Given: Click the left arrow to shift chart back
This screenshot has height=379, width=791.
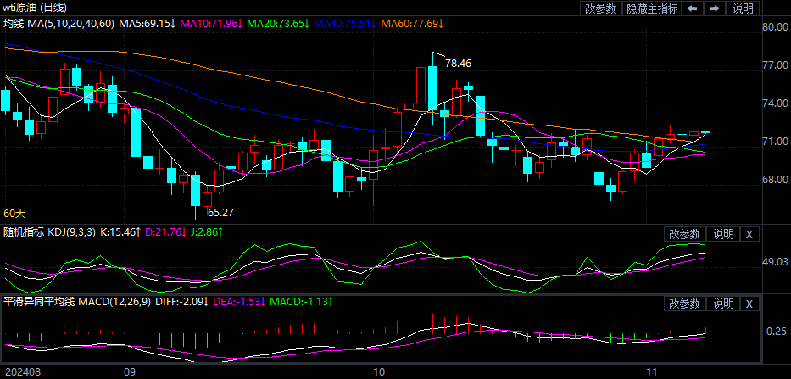Looking at the screenshot, I should point(693,8).
